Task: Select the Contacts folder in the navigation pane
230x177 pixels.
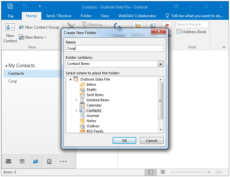Action: (32, 73)
